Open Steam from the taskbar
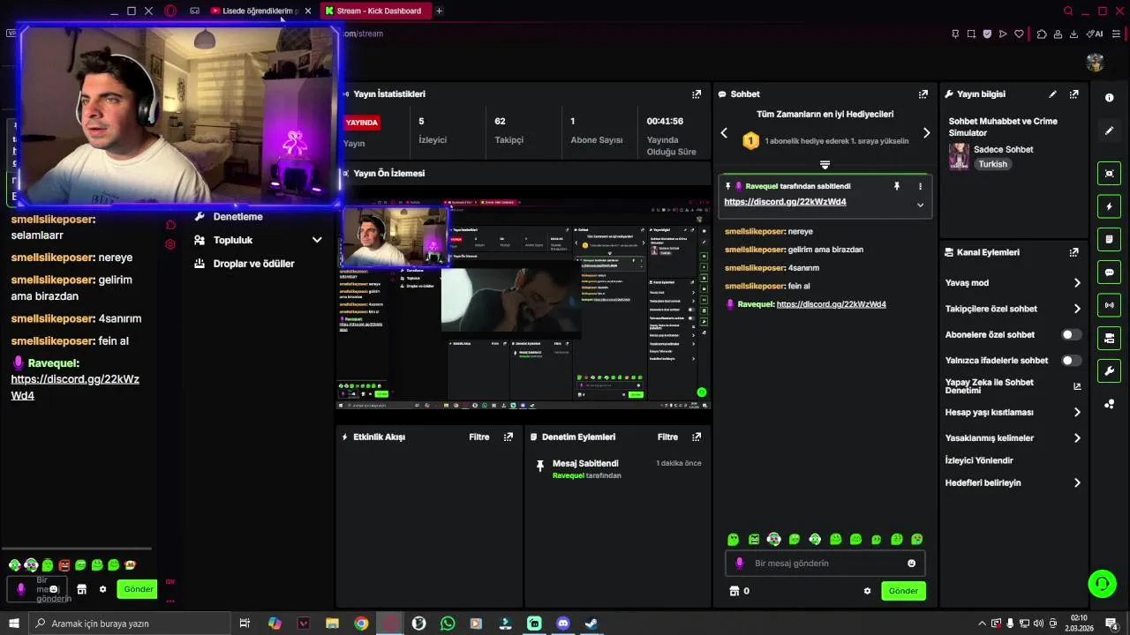 pyautogui.click(x=591, y=624)
